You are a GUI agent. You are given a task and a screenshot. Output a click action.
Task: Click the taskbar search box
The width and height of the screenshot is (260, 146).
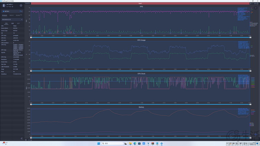112,143
